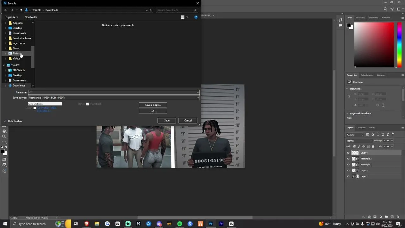Switch to the Channels tab

point(361,127)
